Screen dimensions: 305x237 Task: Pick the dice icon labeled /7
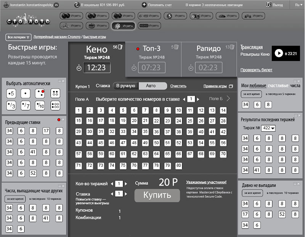tap(26, 105)
